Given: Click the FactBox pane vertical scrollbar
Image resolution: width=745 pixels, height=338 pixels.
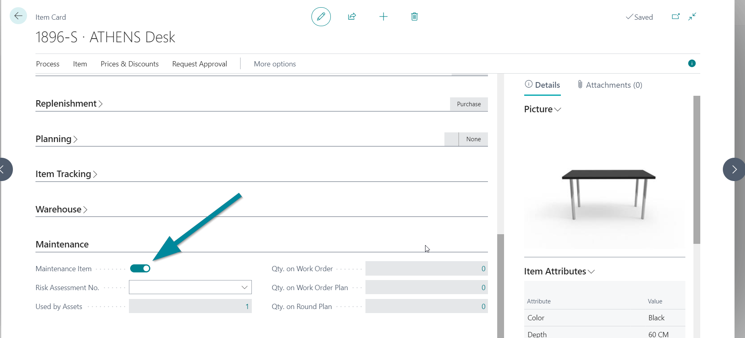Looking at the screenshot, I should pyautogui.click(x=697, y=169).
